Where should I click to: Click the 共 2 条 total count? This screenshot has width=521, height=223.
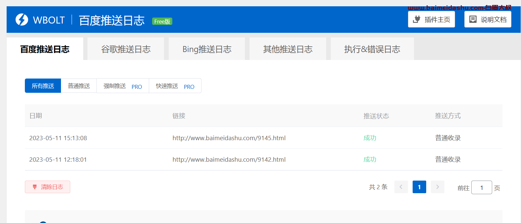click(x=378, y=187)
